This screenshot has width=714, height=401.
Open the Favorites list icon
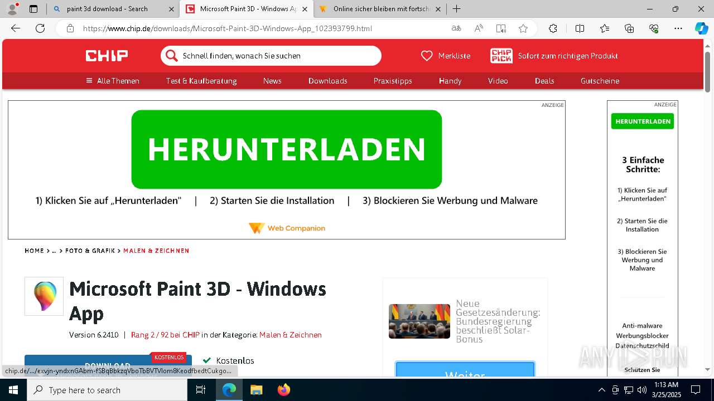click(605, 28)
